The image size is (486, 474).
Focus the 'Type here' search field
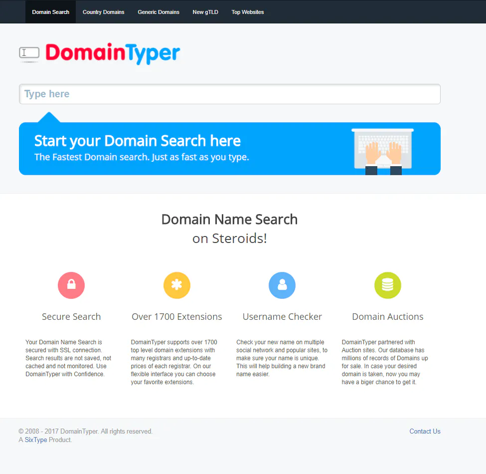230,94
